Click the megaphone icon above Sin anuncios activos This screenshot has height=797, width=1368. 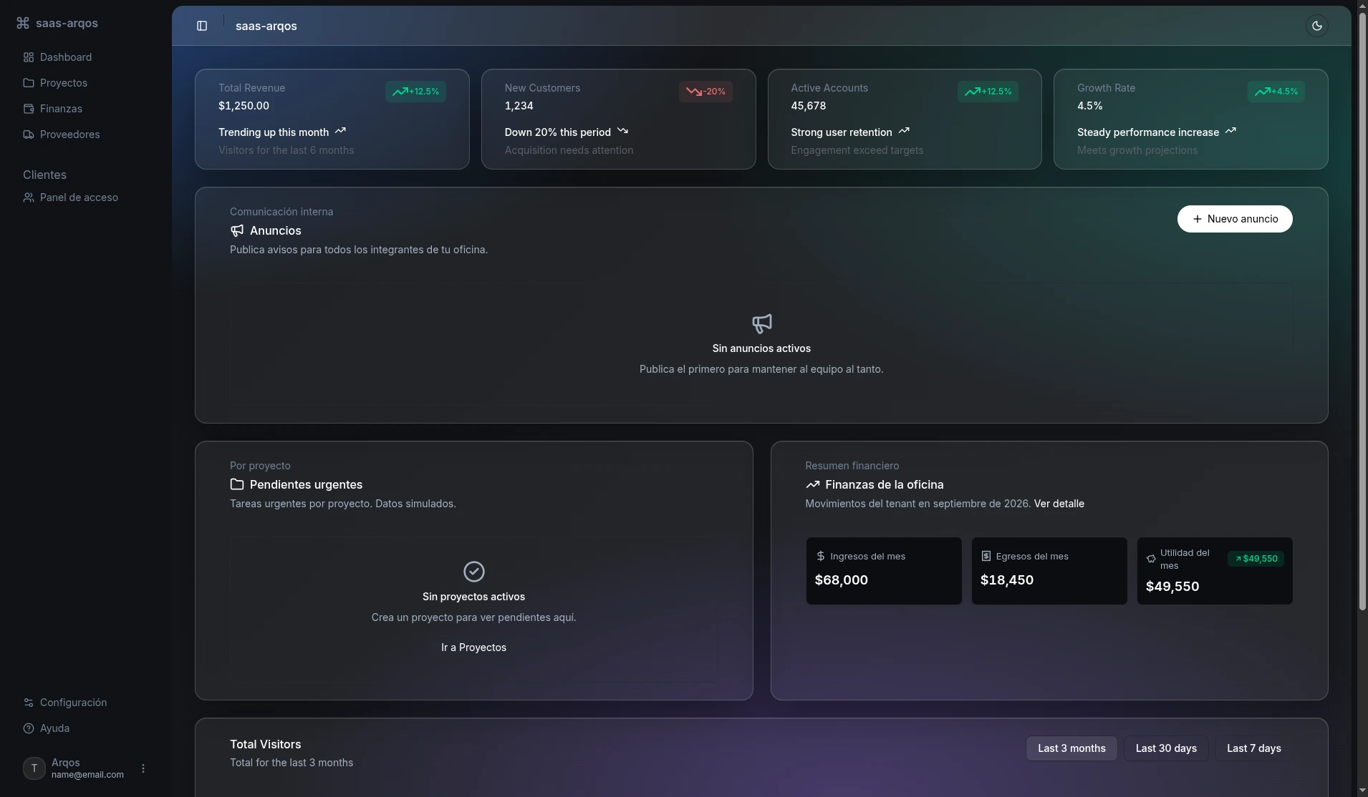(x=761, y=323)
